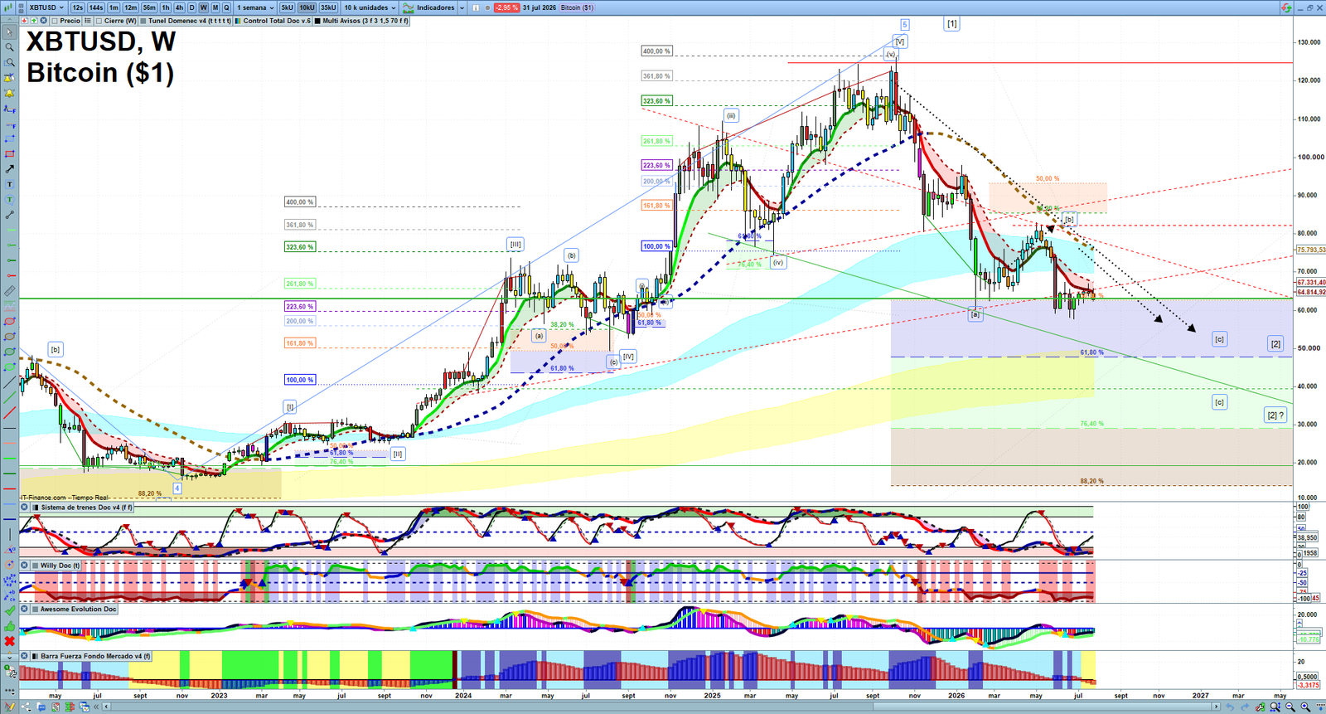This screenshot has height=714, width=1326.
Task: Toggle Barra Fuerza Fondo Mercado visibility box
Action: 35,656
